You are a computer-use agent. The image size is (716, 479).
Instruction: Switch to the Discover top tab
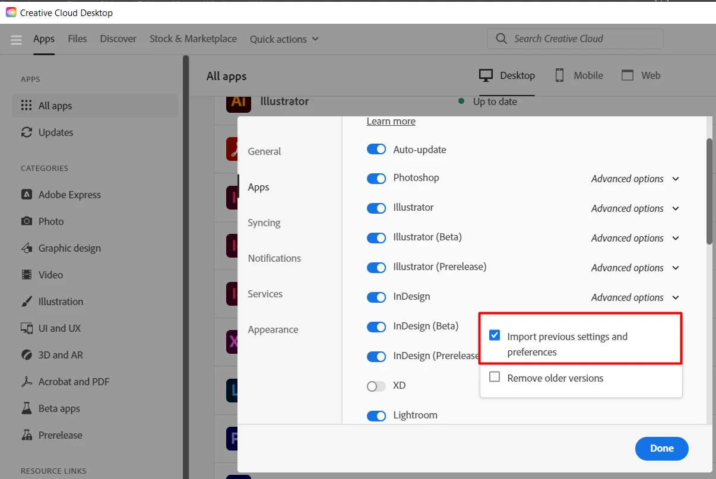[118, 39]
